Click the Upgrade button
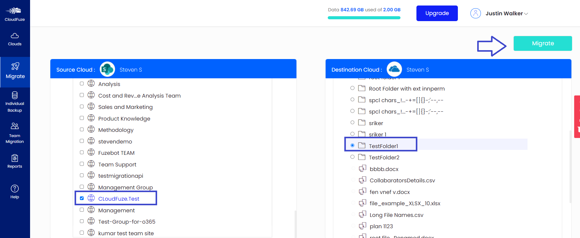 (437, 13)
